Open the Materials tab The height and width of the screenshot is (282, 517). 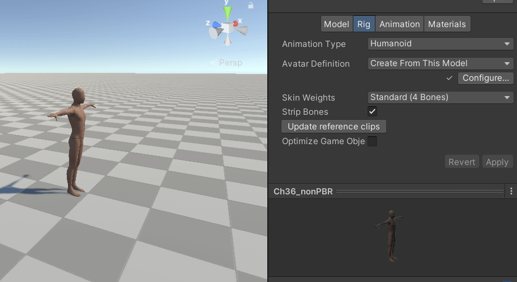pos(447,24)
